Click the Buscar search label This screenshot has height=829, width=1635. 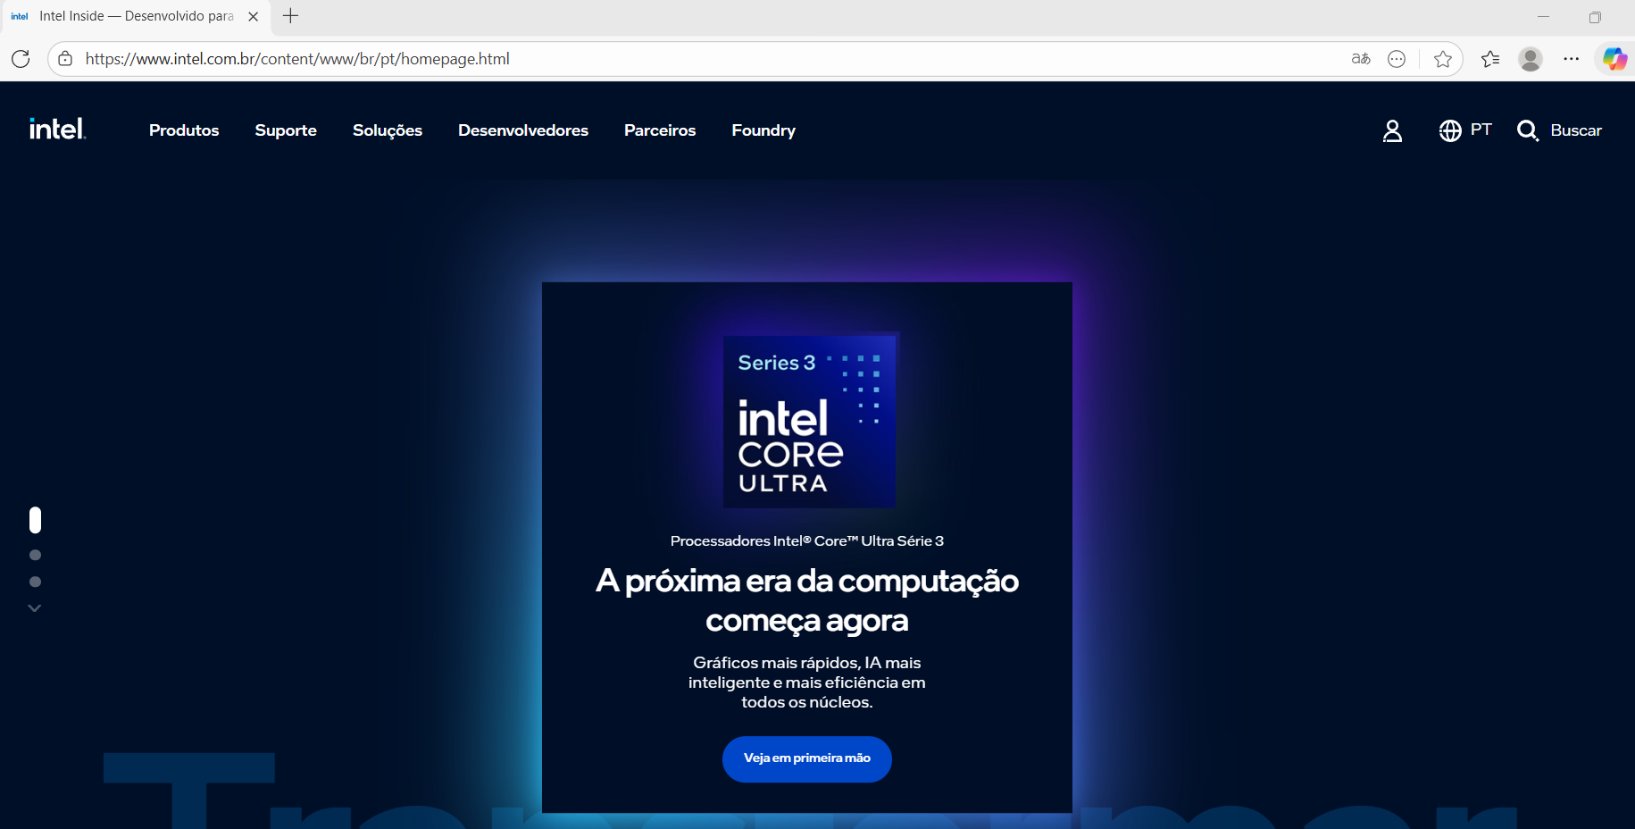coord(1576,130)
